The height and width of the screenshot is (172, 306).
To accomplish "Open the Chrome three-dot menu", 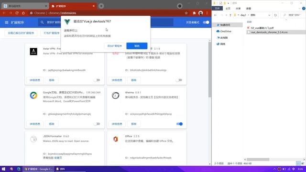I will pos(207,13).
